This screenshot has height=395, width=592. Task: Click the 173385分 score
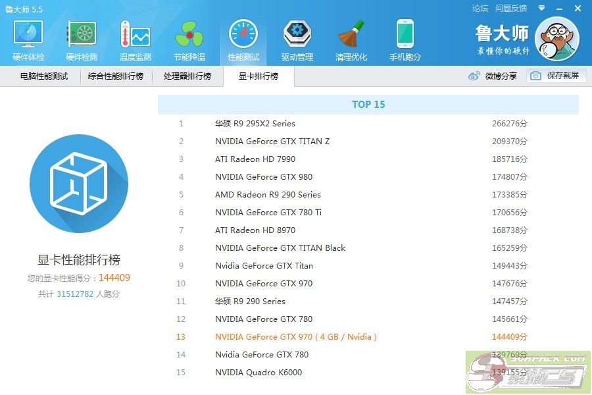tap(510, 195)
